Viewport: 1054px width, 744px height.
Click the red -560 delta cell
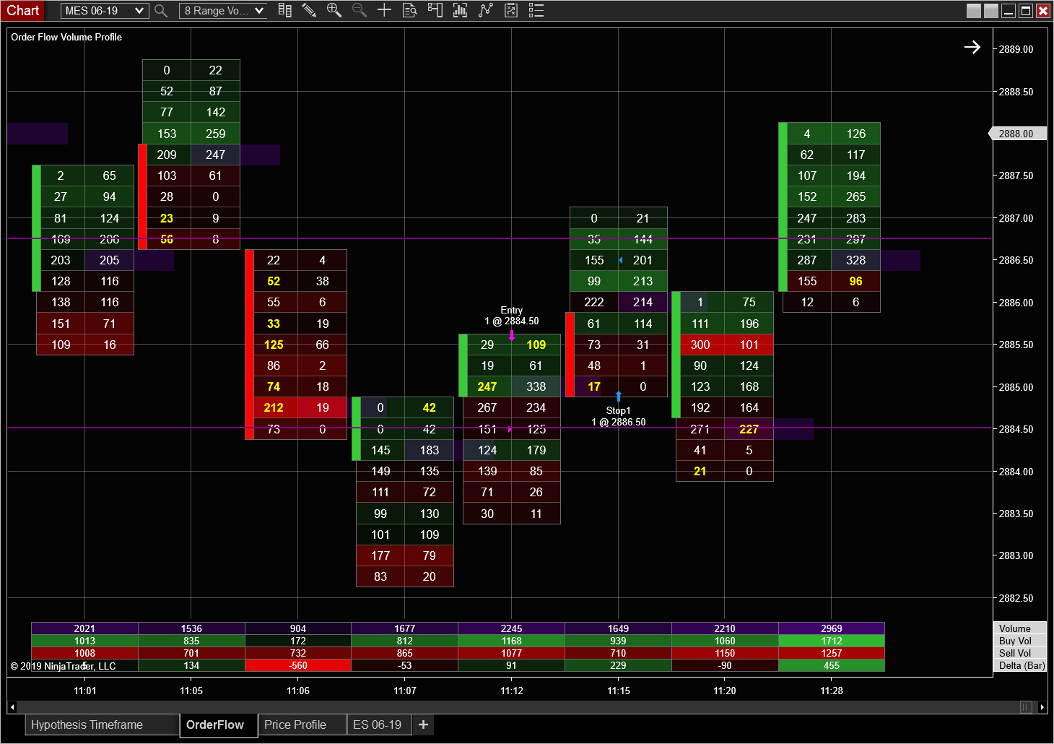pos(298,665)
